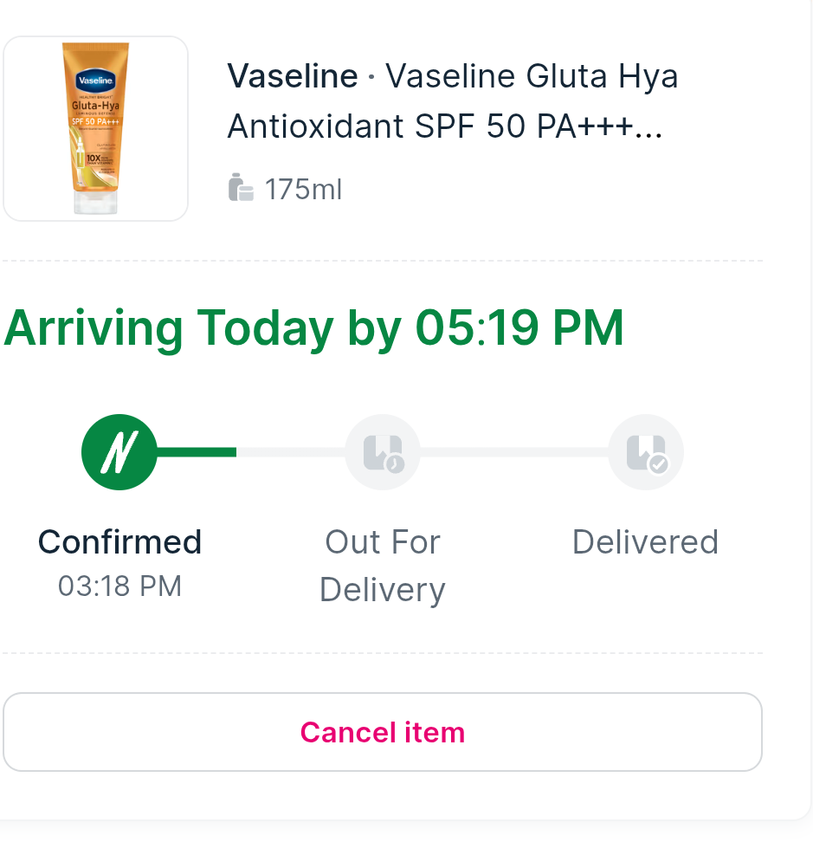Click the Arriving Today by 05:19 PM heading
This screenshot has width=813, height=842.
[x=313, y=327]
